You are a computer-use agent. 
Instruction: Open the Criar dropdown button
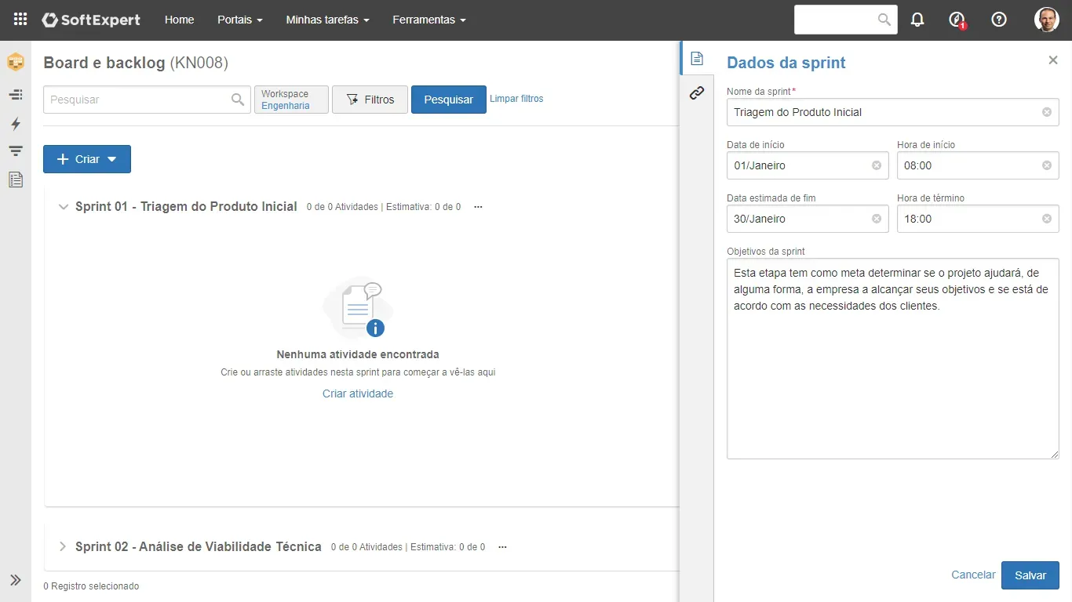tap(87, 159)
